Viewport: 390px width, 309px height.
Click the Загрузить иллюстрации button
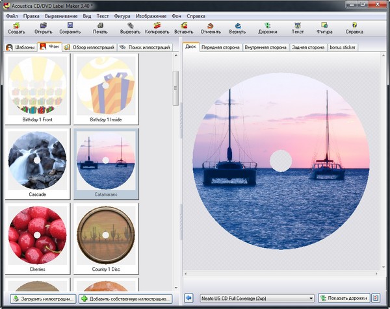pyautogui.click(x=43, y=299)
